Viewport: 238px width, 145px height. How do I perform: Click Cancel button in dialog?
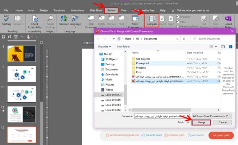click(223, 122)
